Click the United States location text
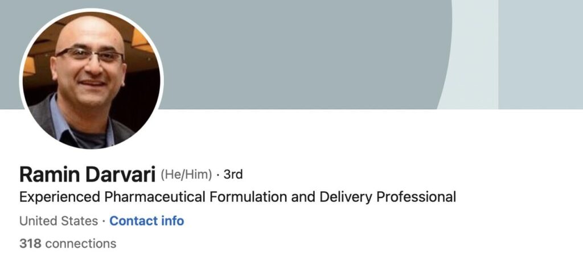This screenshot has height=256, width=583. [59, 221]
